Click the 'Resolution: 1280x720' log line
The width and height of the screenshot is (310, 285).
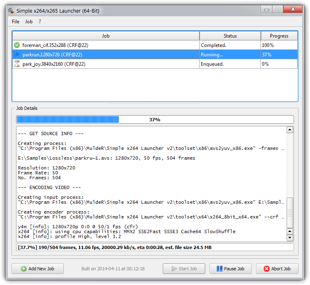pyautogui.click(x=47, y=168)
